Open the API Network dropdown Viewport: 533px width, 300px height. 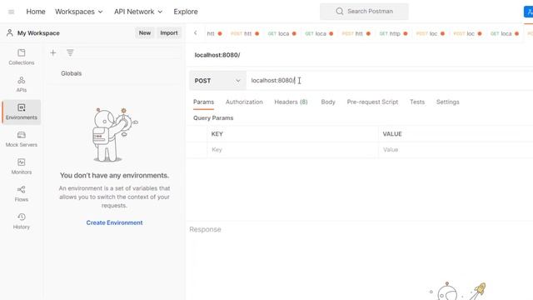tap(138, 12)
